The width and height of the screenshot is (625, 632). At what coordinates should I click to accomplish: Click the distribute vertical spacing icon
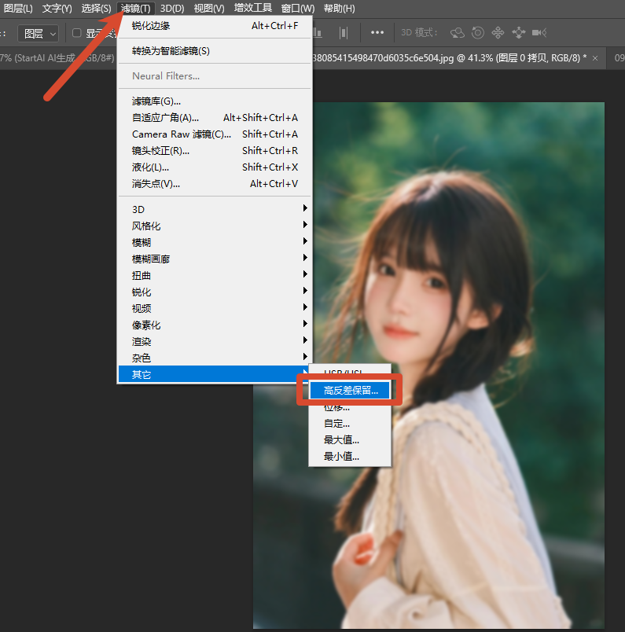(x=343, y=33)
